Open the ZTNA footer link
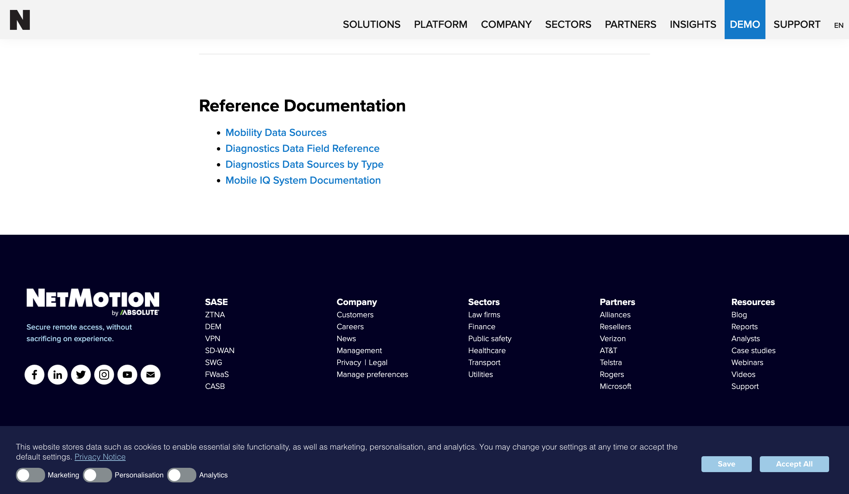Screen dimensions: 849x494 pyautogui.click(x=215, y=315)
